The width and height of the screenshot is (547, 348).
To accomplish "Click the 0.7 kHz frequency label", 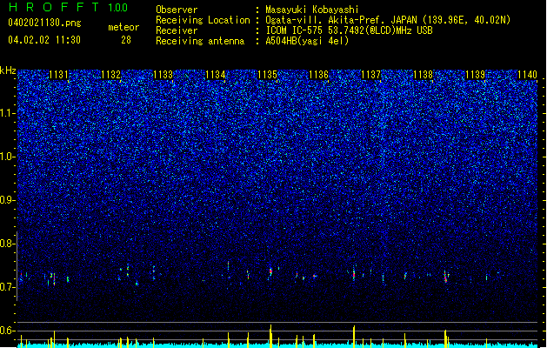I will point(8,287).
